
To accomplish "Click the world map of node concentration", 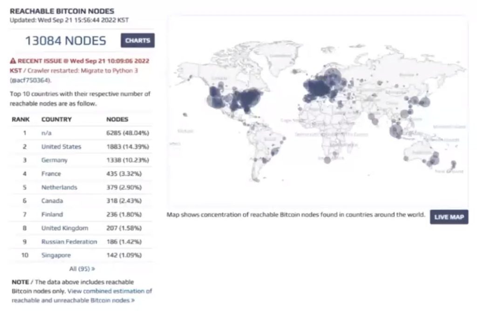I will point(318,112).
